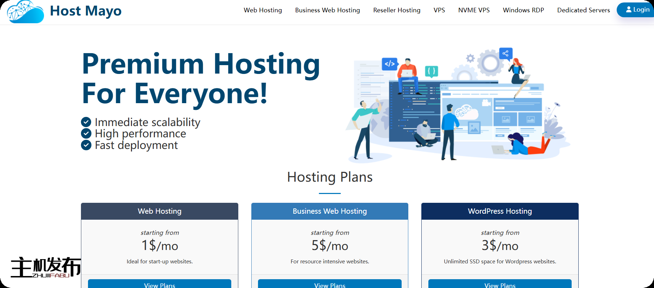The image size is (654, 288).
Task: Open Dedicated Servers from the navbar
Action: (583, 10)
